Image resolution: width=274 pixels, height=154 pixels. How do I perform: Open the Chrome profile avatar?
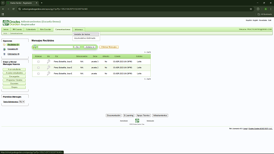tap(265, 9)
